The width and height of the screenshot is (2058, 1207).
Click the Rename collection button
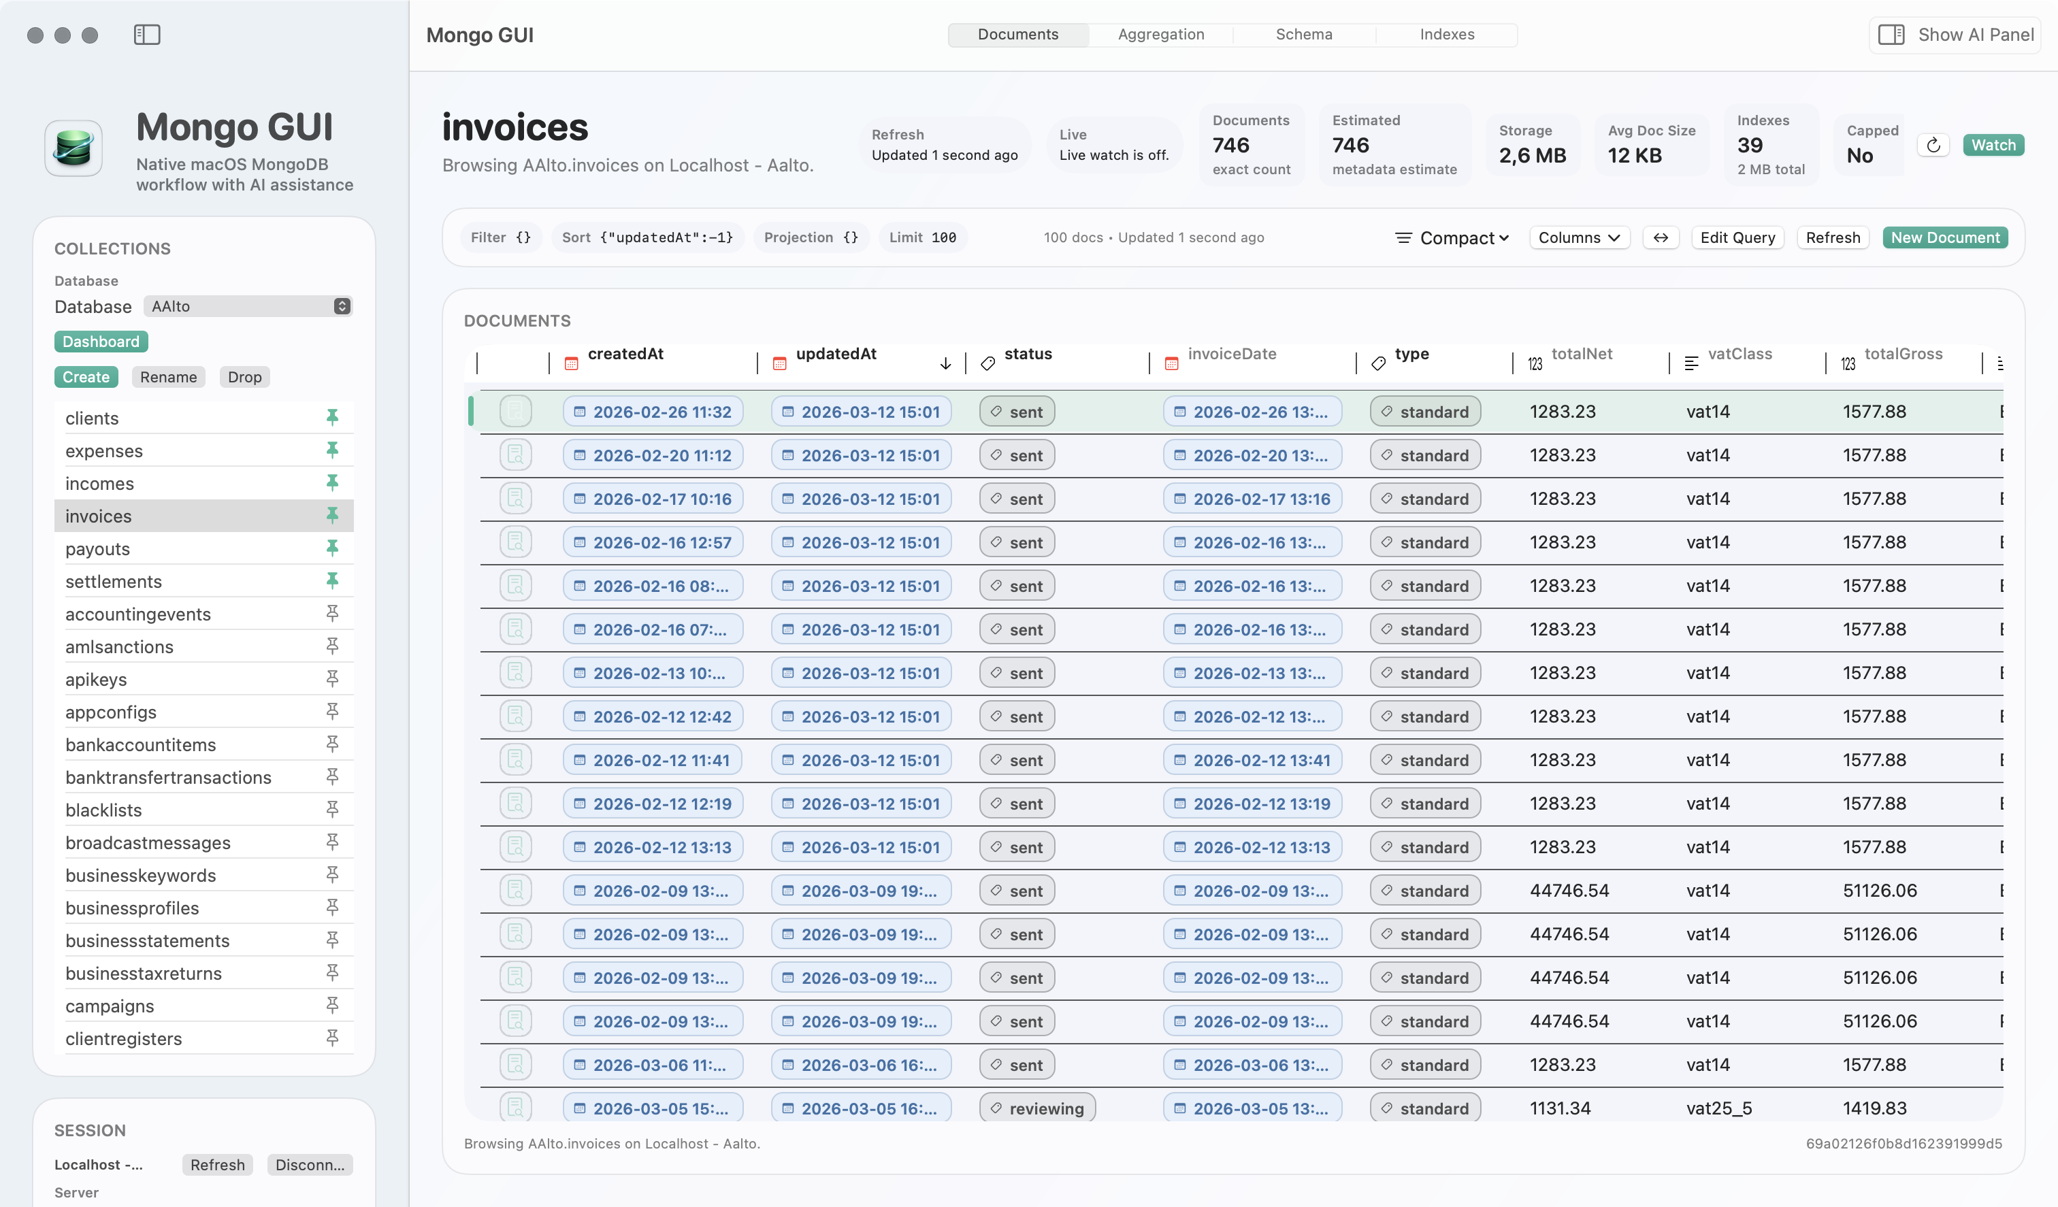(x=168, y=376)
